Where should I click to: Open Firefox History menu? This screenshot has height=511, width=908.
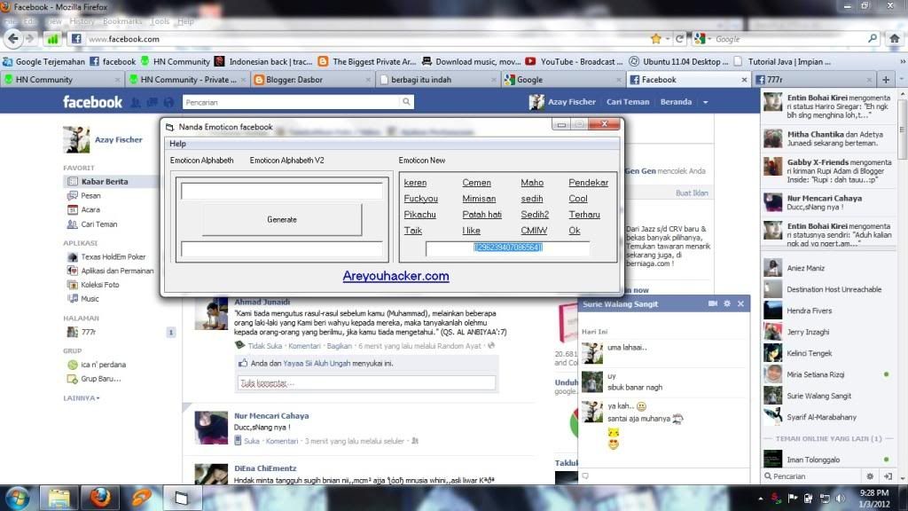pos(82,21)
